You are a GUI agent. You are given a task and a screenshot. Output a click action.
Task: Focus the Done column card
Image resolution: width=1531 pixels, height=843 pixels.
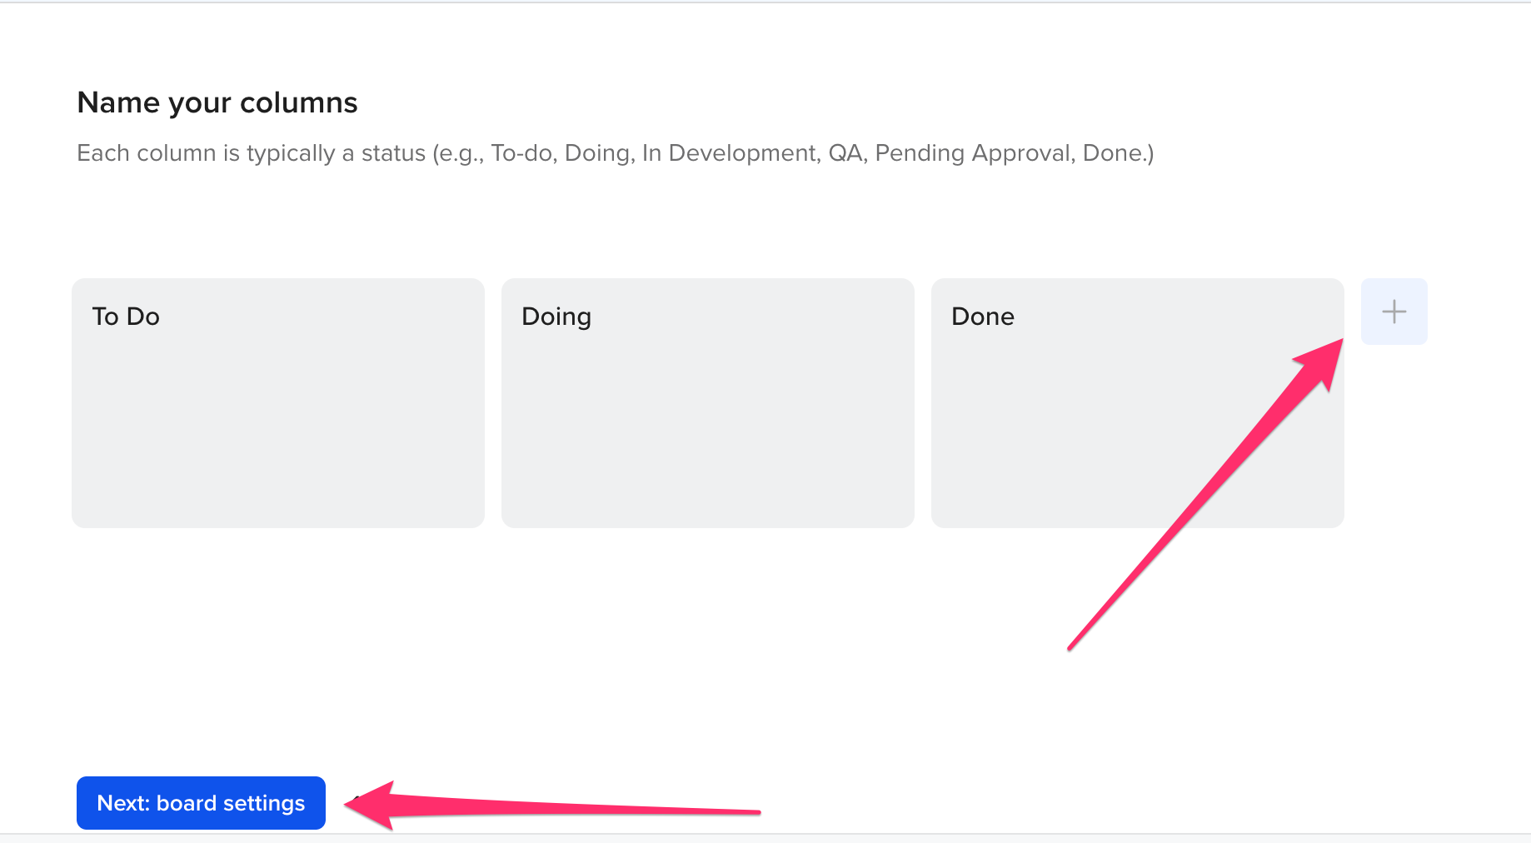coord(1138,403)
